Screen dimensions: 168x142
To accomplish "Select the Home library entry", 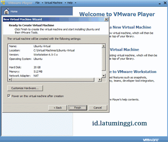I will pos(37,11).
